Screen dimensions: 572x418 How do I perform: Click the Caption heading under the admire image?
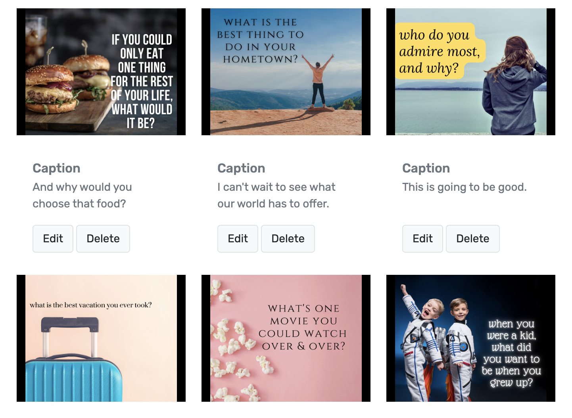point(426,168)
